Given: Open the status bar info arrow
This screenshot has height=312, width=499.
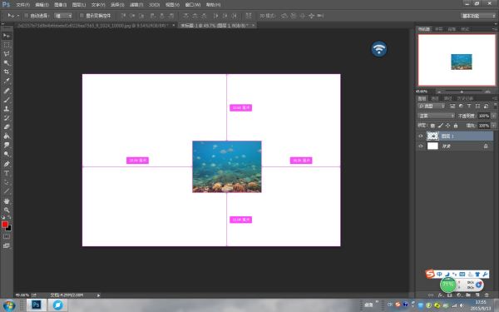Looking at the screenshot, I should [98, 295].
